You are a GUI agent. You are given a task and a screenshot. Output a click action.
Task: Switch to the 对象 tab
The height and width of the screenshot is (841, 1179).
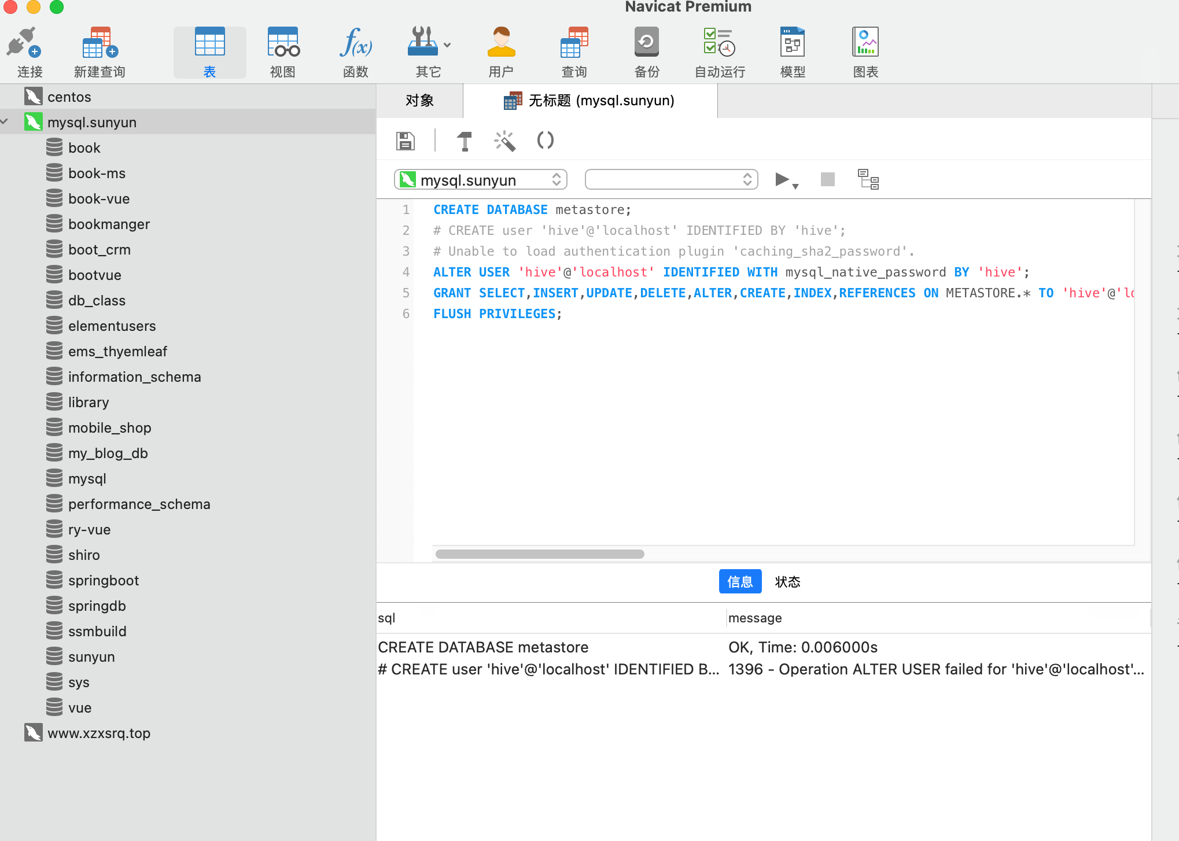coord(419,101)
